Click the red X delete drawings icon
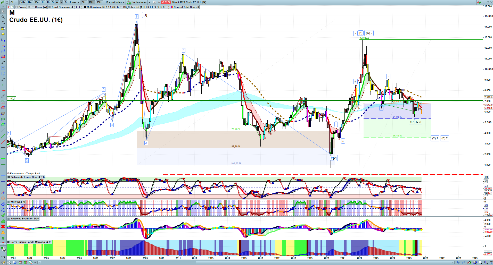The height and width of the screenshot is (265, 493). 3,227
